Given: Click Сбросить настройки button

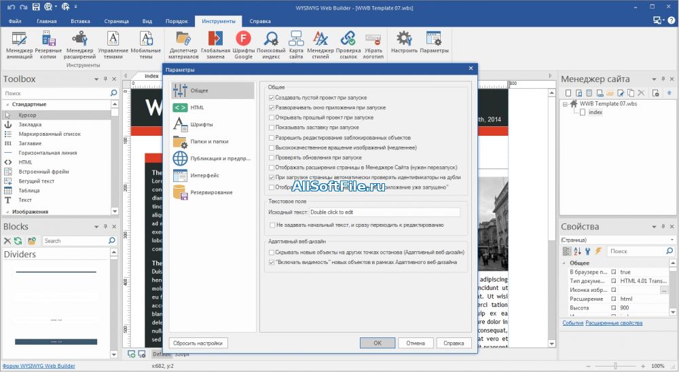Looking at the screenshot, I should (198, 343).
